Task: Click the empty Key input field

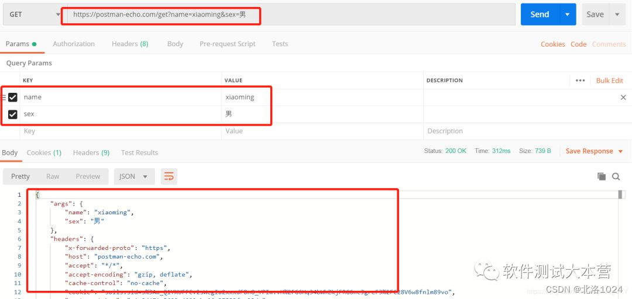Action: click(120, 131)
